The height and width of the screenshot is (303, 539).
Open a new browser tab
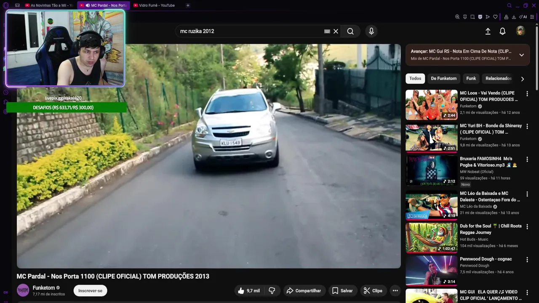click(188, 5)
